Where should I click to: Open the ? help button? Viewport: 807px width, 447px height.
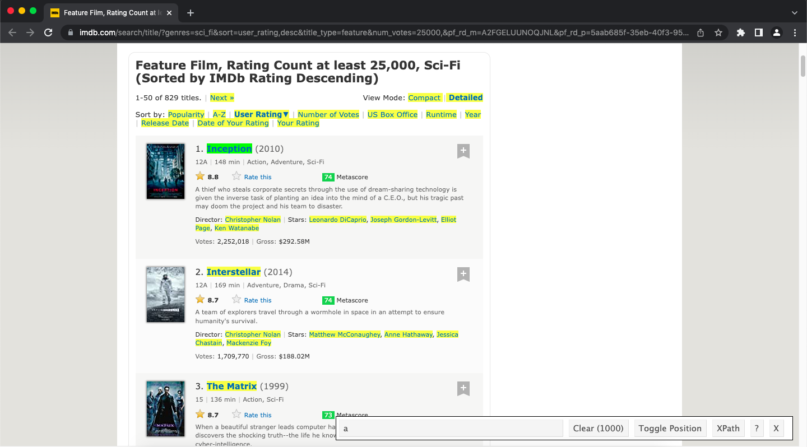(x=757, y=429)
